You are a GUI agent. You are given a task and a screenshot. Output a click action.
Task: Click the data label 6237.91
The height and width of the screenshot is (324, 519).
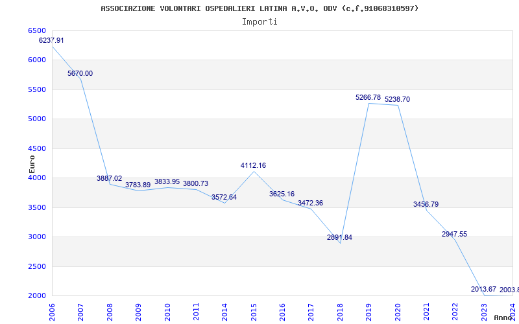[51, 41]
